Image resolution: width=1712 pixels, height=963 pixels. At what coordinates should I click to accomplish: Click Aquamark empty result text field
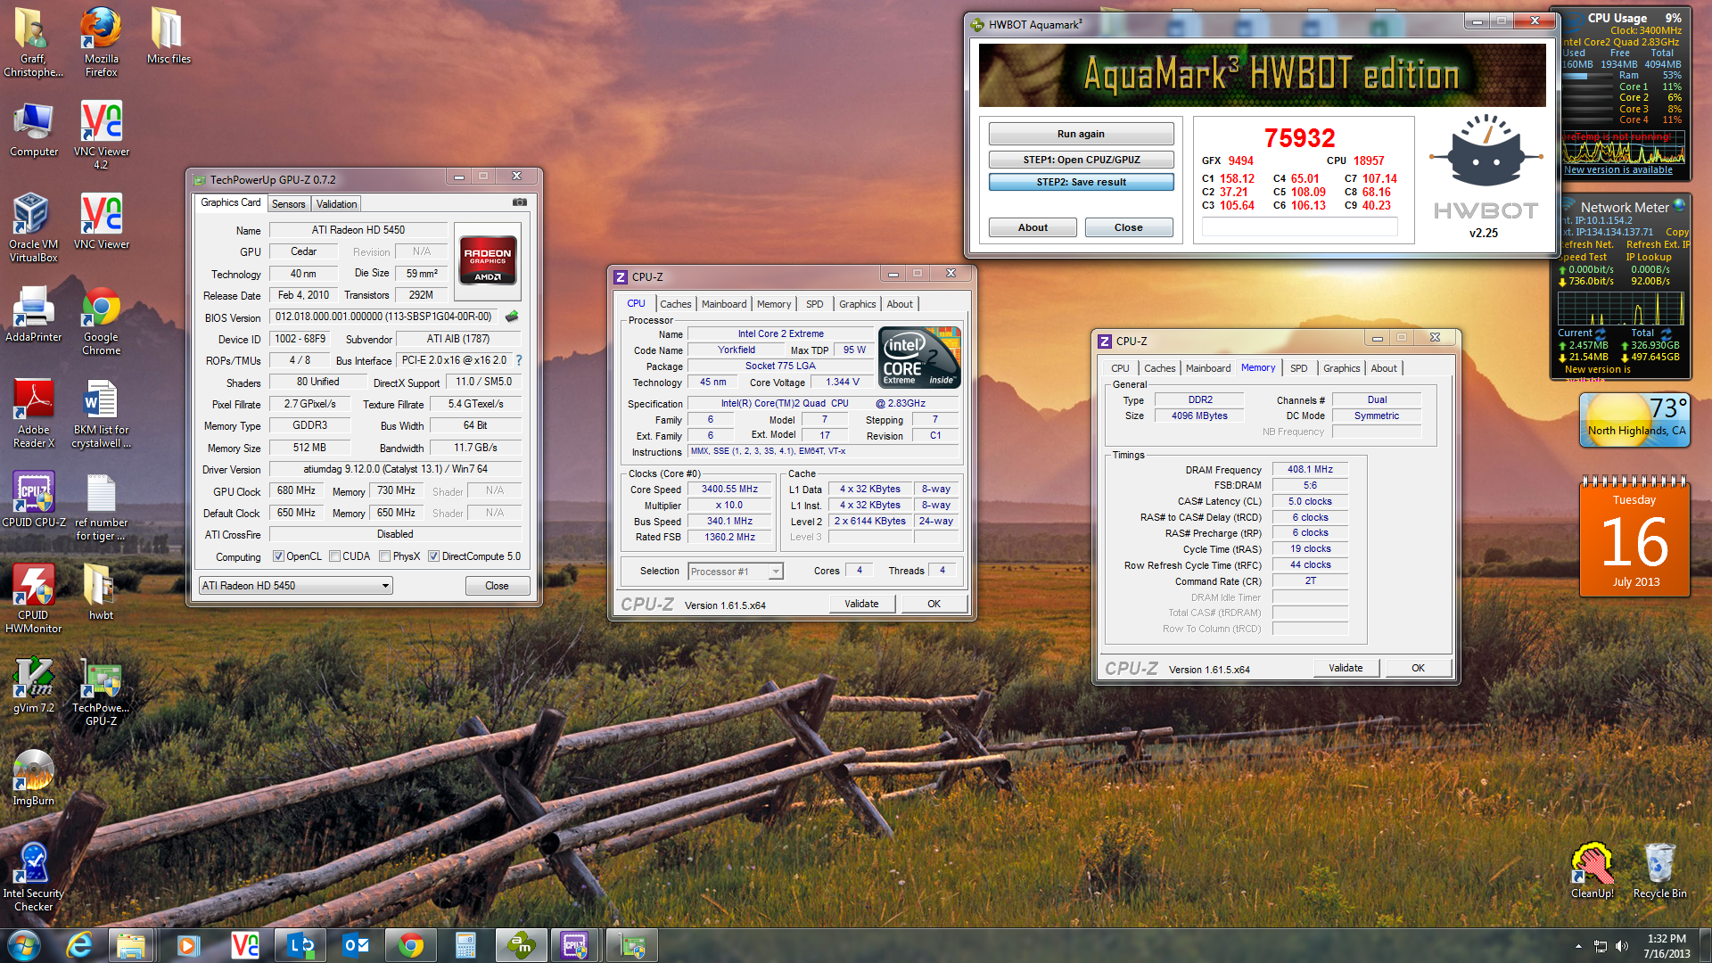pyautogui.click(x=1299, y=227)
